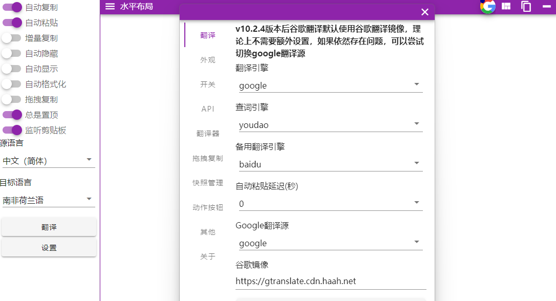Turn off the 监听剪贴板 toggle

click(12, 130)
